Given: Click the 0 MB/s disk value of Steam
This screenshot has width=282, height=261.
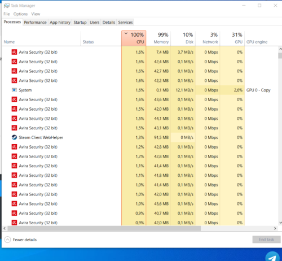Looking at the screenshot, I should click(x=187, y=137).
